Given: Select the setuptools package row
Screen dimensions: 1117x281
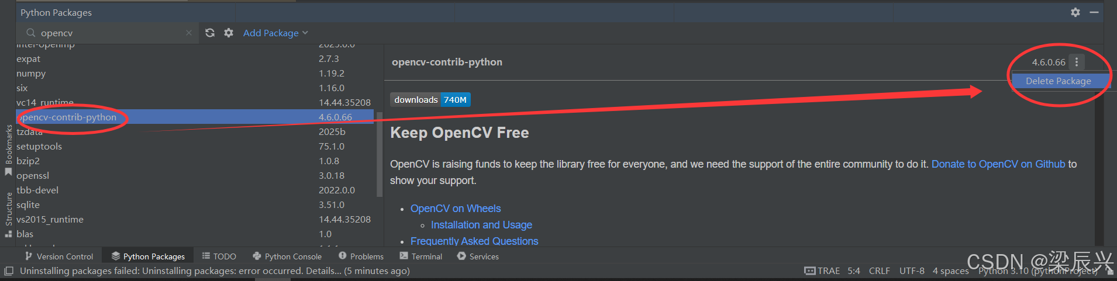Looking at the screenshot, I should (195, 146).
